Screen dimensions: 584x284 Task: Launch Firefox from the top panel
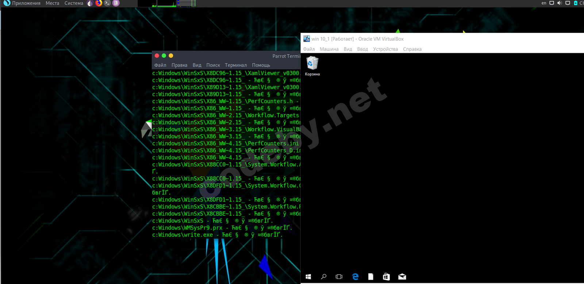coord(99,3)
